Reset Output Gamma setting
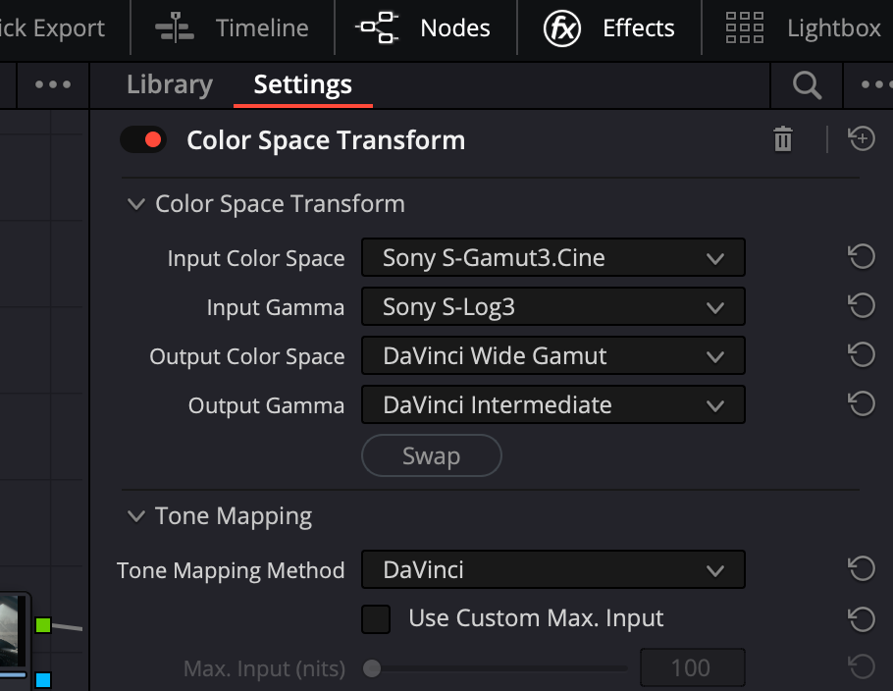 (861, 404)
